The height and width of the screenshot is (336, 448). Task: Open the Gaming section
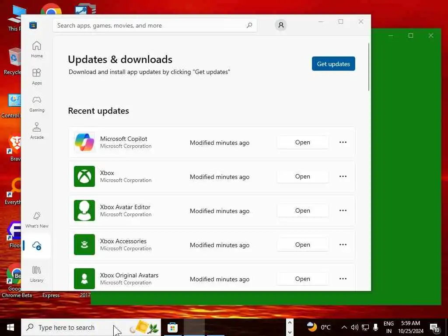click(x=37, y=104)
